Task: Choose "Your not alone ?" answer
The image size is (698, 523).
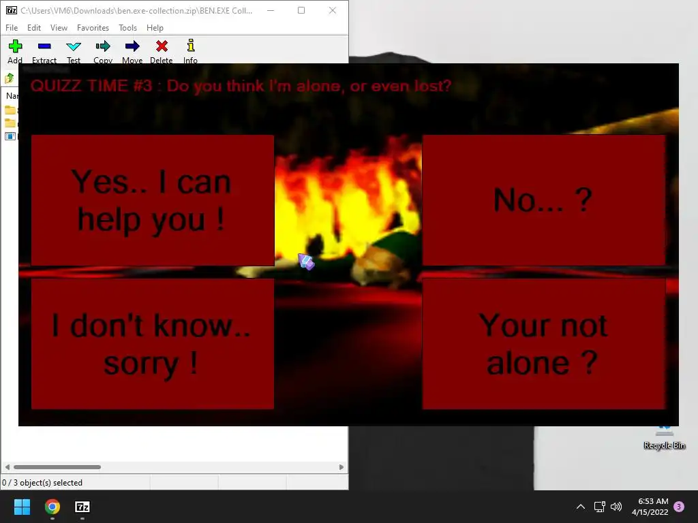Action: (x=543, y=344)
